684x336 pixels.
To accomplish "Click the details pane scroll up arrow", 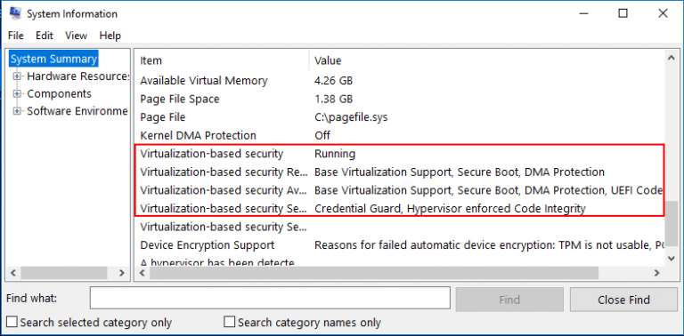I will point(672,59).
